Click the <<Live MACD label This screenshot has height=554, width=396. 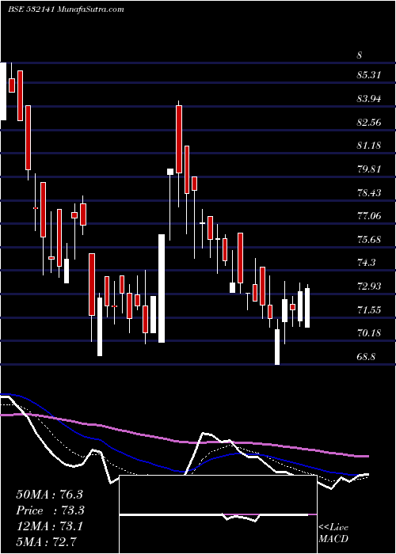coord(333,533)
